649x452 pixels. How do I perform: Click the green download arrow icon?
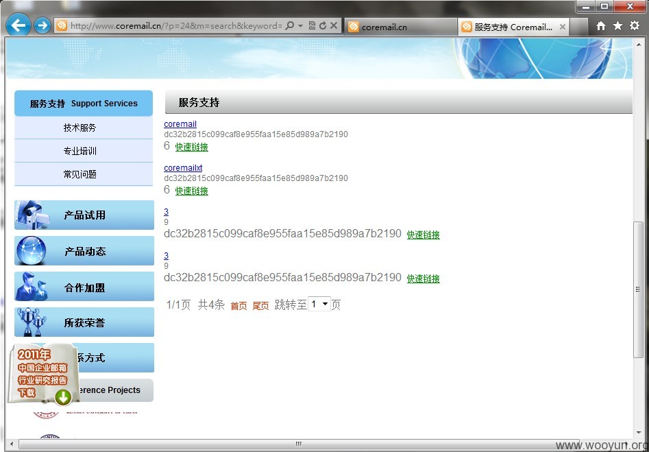coord(63,398)
